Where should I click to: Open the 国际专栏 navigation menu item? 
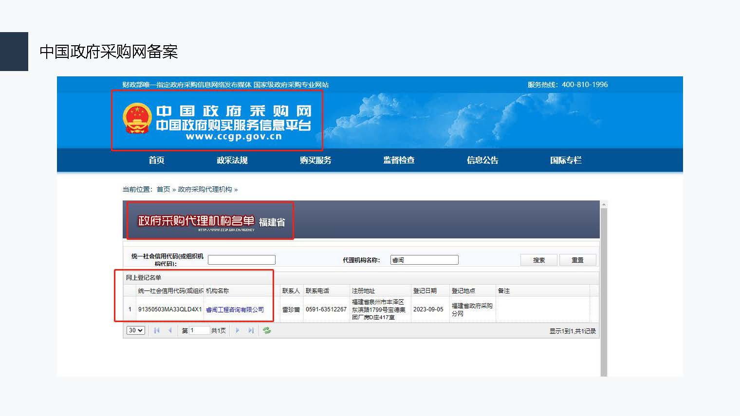(566, 160)
